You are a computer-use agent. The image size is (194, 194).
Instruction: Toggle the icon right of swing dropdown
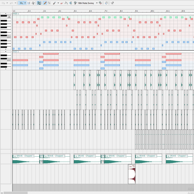point(100,3)
